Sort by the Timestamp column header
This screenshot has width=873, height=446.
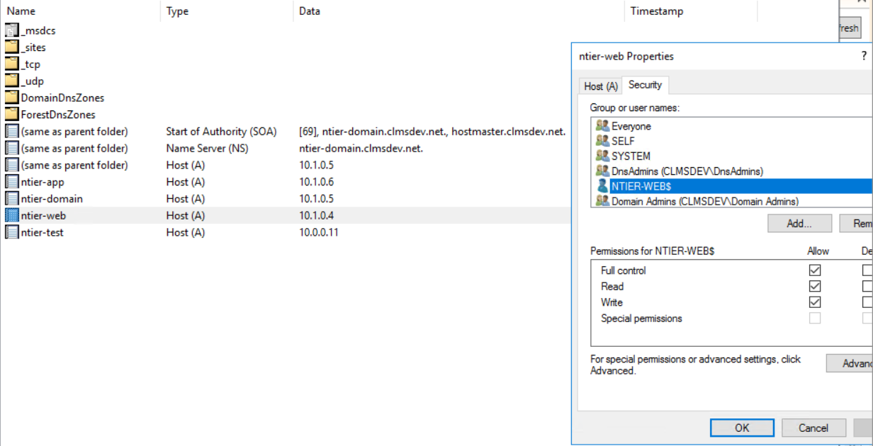(656, 11)
